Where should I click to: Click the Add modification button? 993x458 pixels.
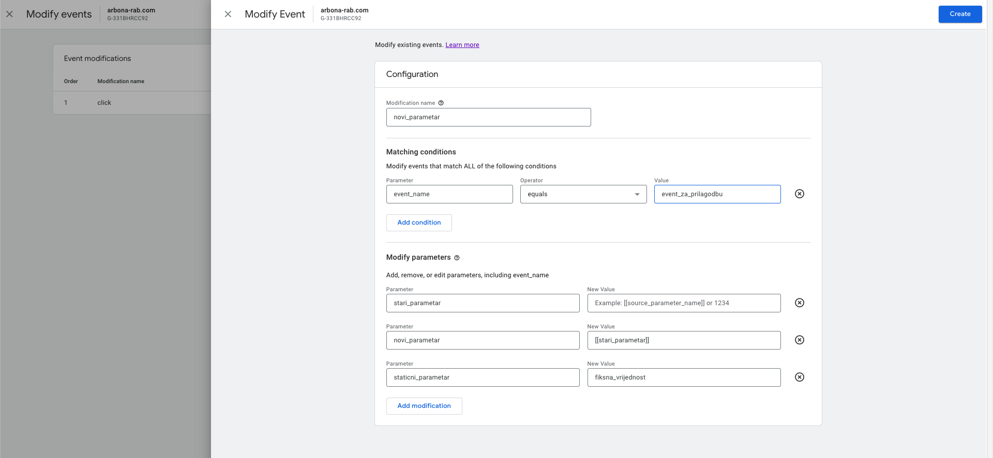(x=424, y=406)
